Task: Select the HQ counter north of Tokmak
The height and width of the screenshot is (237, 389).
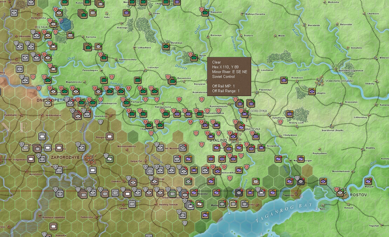Action: pos(132,204)
